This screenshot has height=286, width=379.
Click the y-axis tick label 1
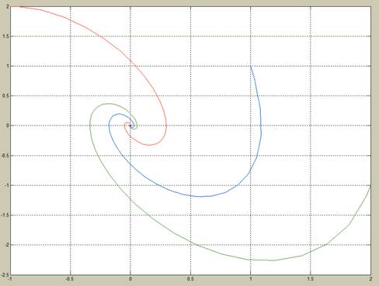click(8, 66)
